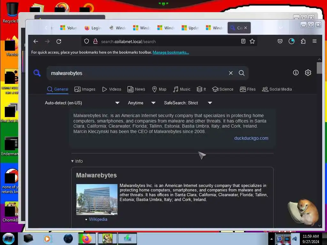
Task: Switch to the Files search tab
Action: (247, 89)
